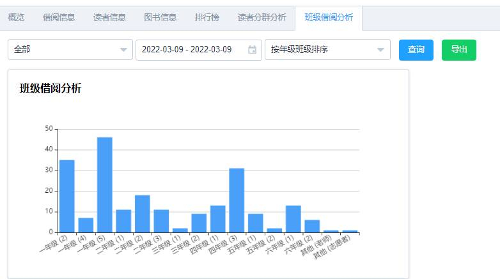Click the 班级借阅分析 chart title heading

point(51,89)
